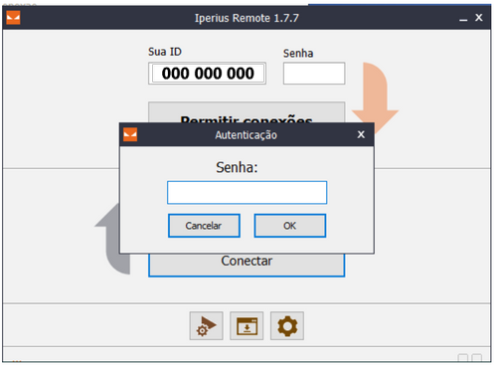The image size is (497, 368).
Task: Click the Iperius Remote logo icon in main title bar
Action: point(13,18)
